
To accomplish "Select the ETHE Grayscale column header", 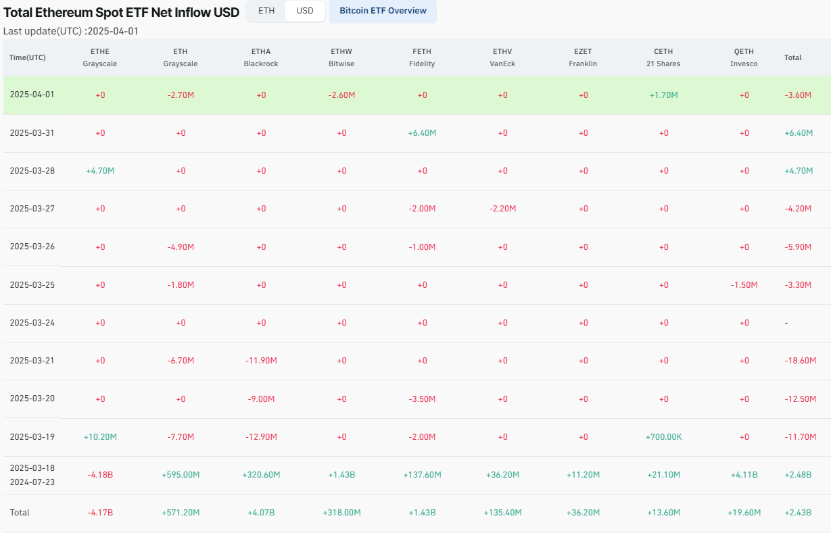I will tap(100, 57).
